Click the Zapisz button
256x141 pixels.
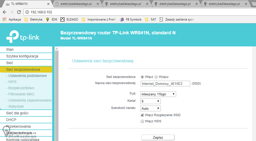[x=158, y=137]
